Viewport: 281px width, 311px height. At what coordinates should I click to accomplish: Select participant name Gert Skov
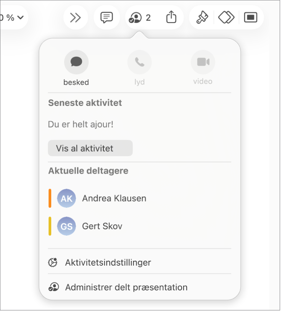(102, 226)
